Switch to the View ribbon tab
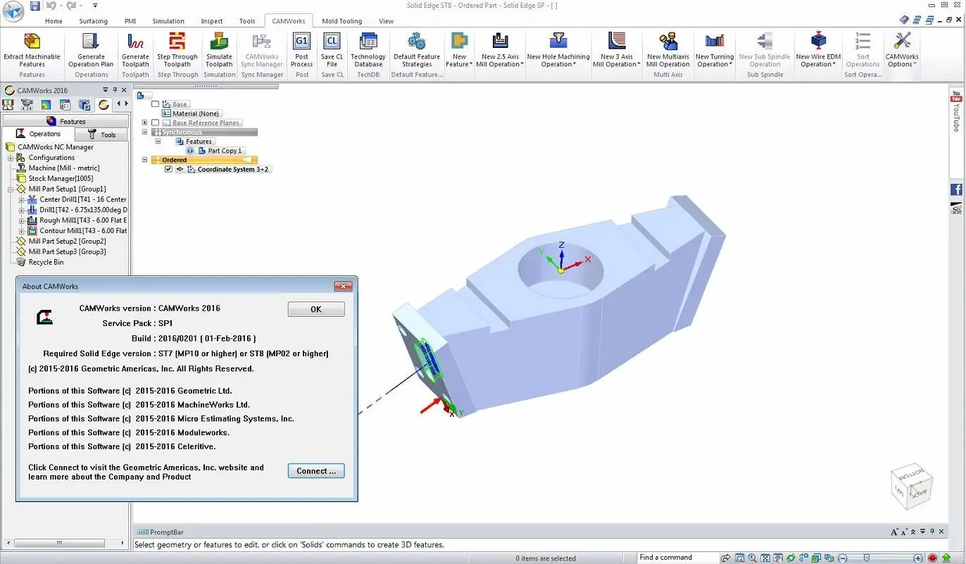The width and height of the screenshot is (966, 564). click(x=386, y=21)
